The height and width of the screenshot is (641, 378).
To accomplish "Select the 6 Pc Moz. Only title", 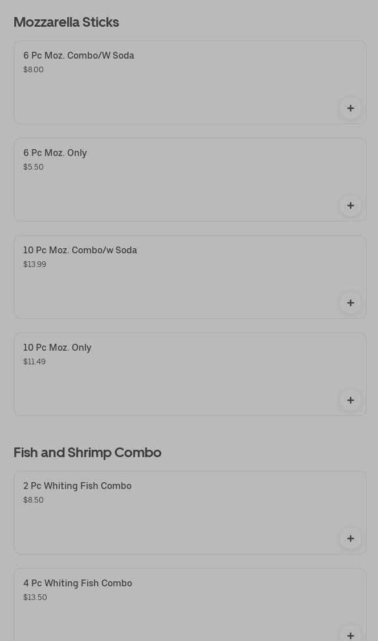I will tap(55, 153).
